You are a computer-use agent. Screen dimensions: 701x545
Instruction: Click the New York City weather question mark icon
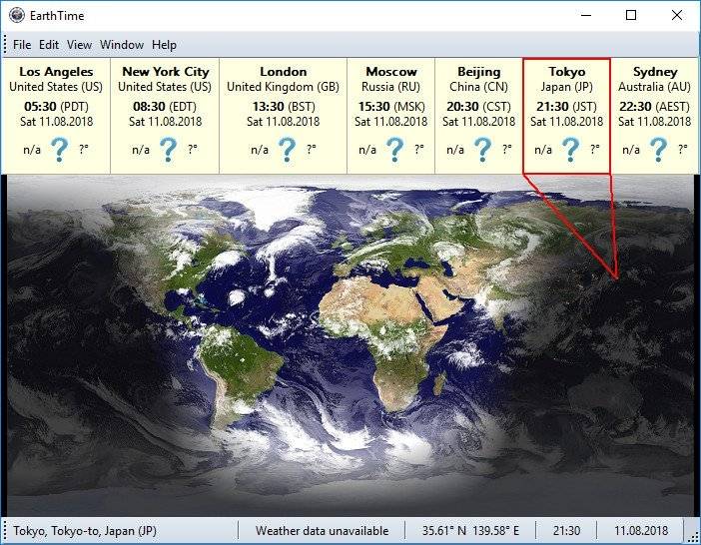click(x=169, y=149)
